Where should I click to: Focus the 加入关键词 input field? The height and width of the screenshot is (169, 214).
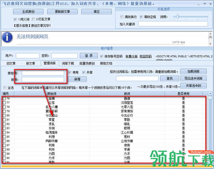173,24
